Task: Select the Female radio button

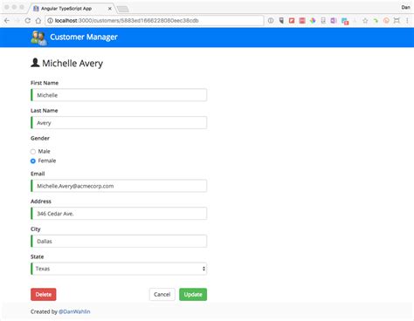Action: 33,160
